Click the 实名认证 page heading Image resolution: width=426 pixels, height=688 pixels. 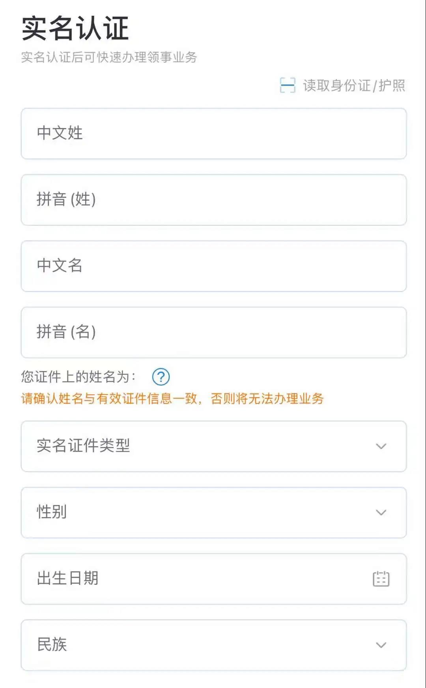(75, 28)
